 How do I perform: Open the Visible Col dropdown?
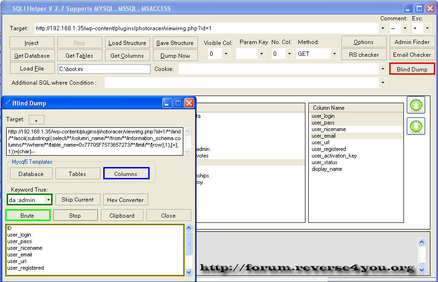tap(226, 53)
